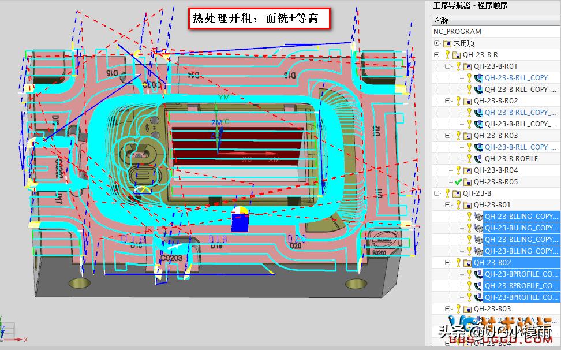The height and width of the screenshot is (350, 561).
Task: Collapse the QH-23-B01 program group
Action: click(447, 204)
